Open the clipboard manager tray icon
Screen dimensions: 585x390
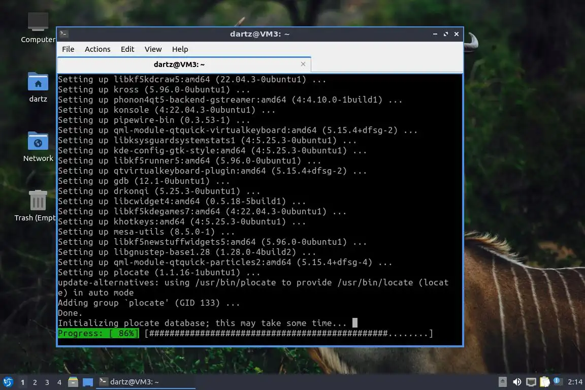pos(545,382)
